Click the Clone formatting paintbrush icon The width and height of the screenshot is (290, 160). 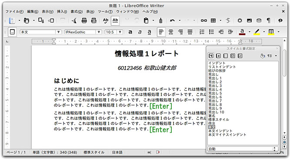click(161, 20)
